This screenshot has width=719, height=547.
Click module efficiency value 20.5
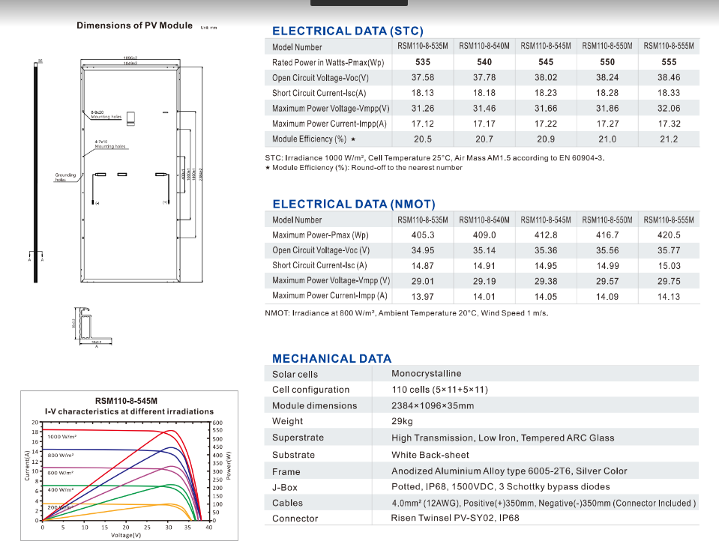(x=423, y=139)
